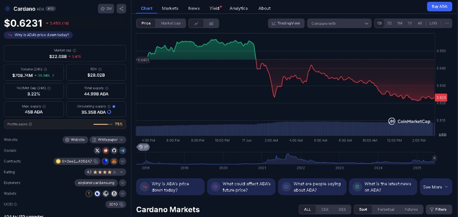Open Profile score info icon

click(x=30, y=124)
